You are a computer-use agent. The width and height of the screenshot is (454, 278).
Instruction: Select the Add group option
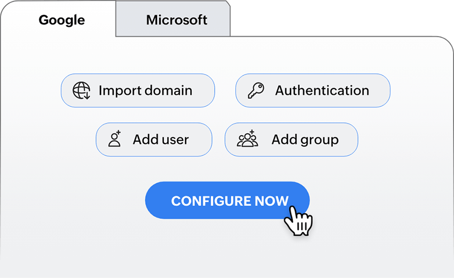(x=291, y=140)
